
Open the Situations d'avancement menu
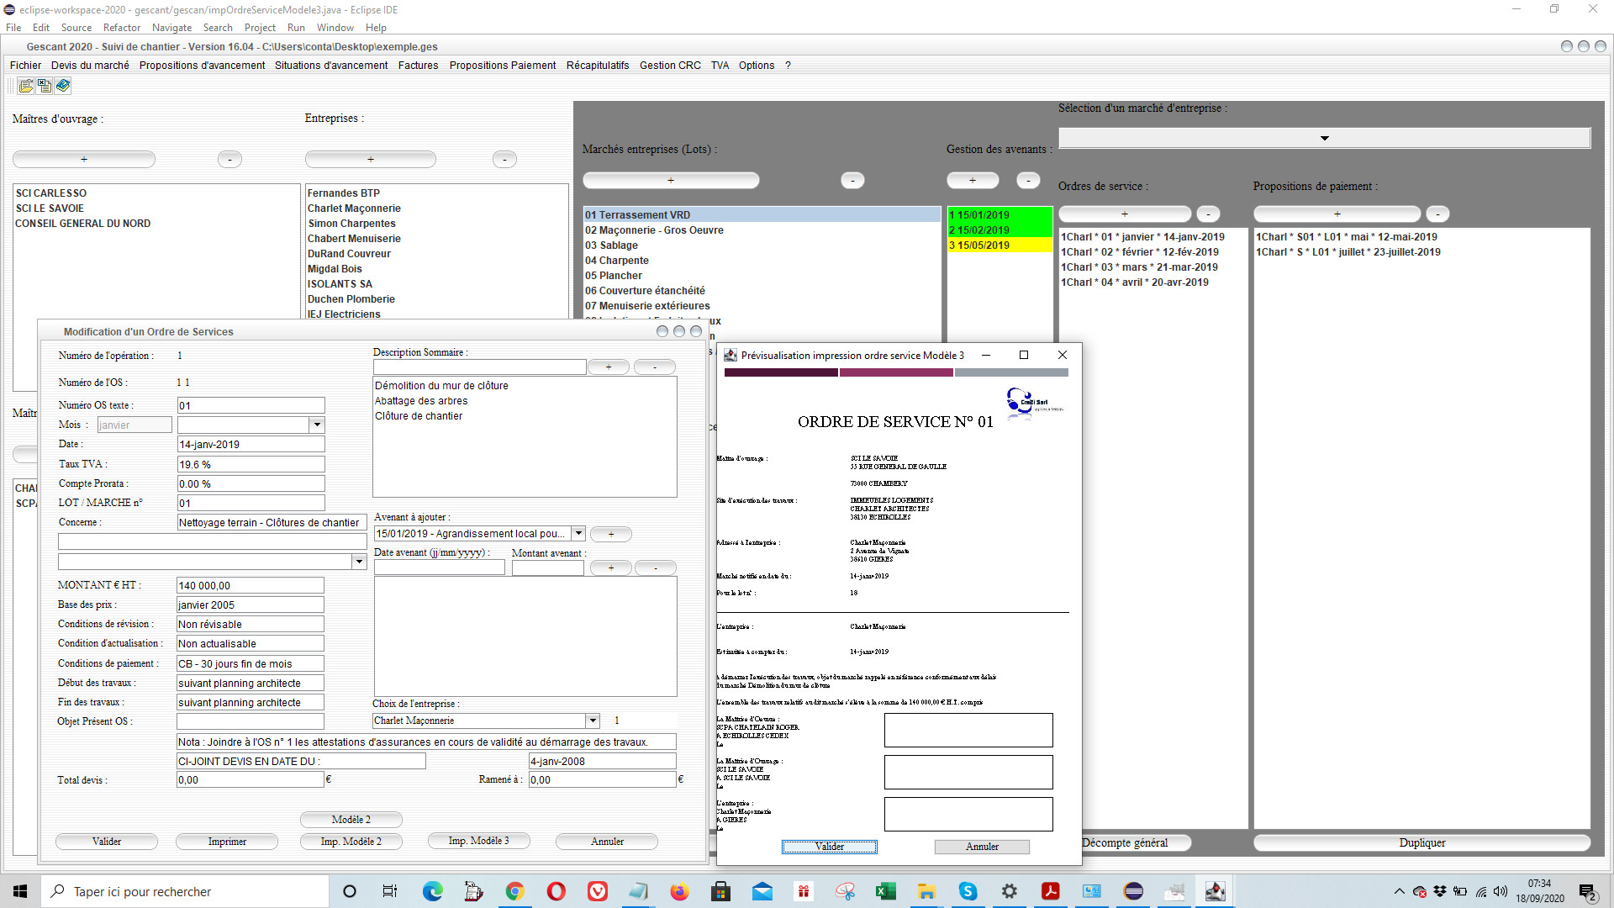point(331,66)
